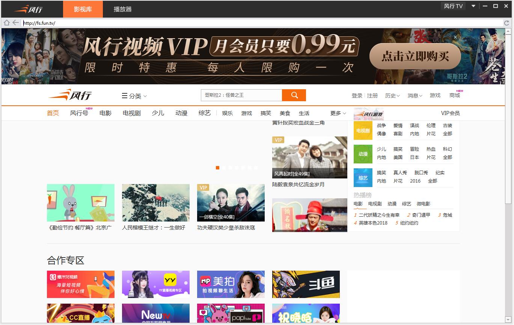Select the first carousel dot indicator

217,168
